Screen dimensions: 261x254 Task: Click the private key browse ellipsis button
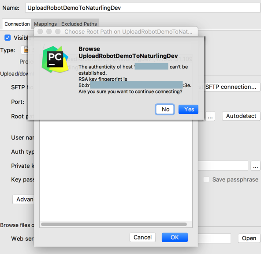tap(256, 166)
